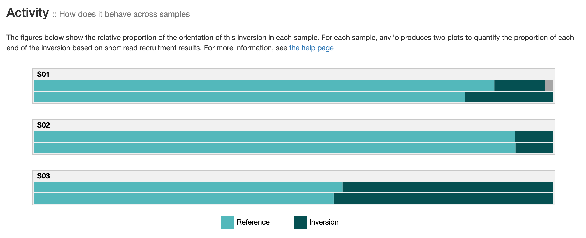586x238 pixels.
Task: Click the dark inversion segment in S02's upper bar
Action: pyautogui.click(x=534, y=136)
